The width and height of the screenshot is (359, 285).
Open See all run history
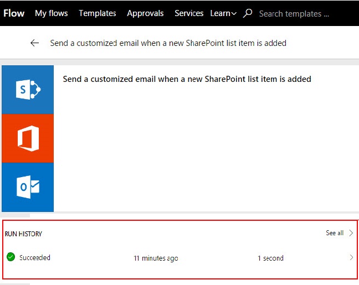[x=335, y=233]
